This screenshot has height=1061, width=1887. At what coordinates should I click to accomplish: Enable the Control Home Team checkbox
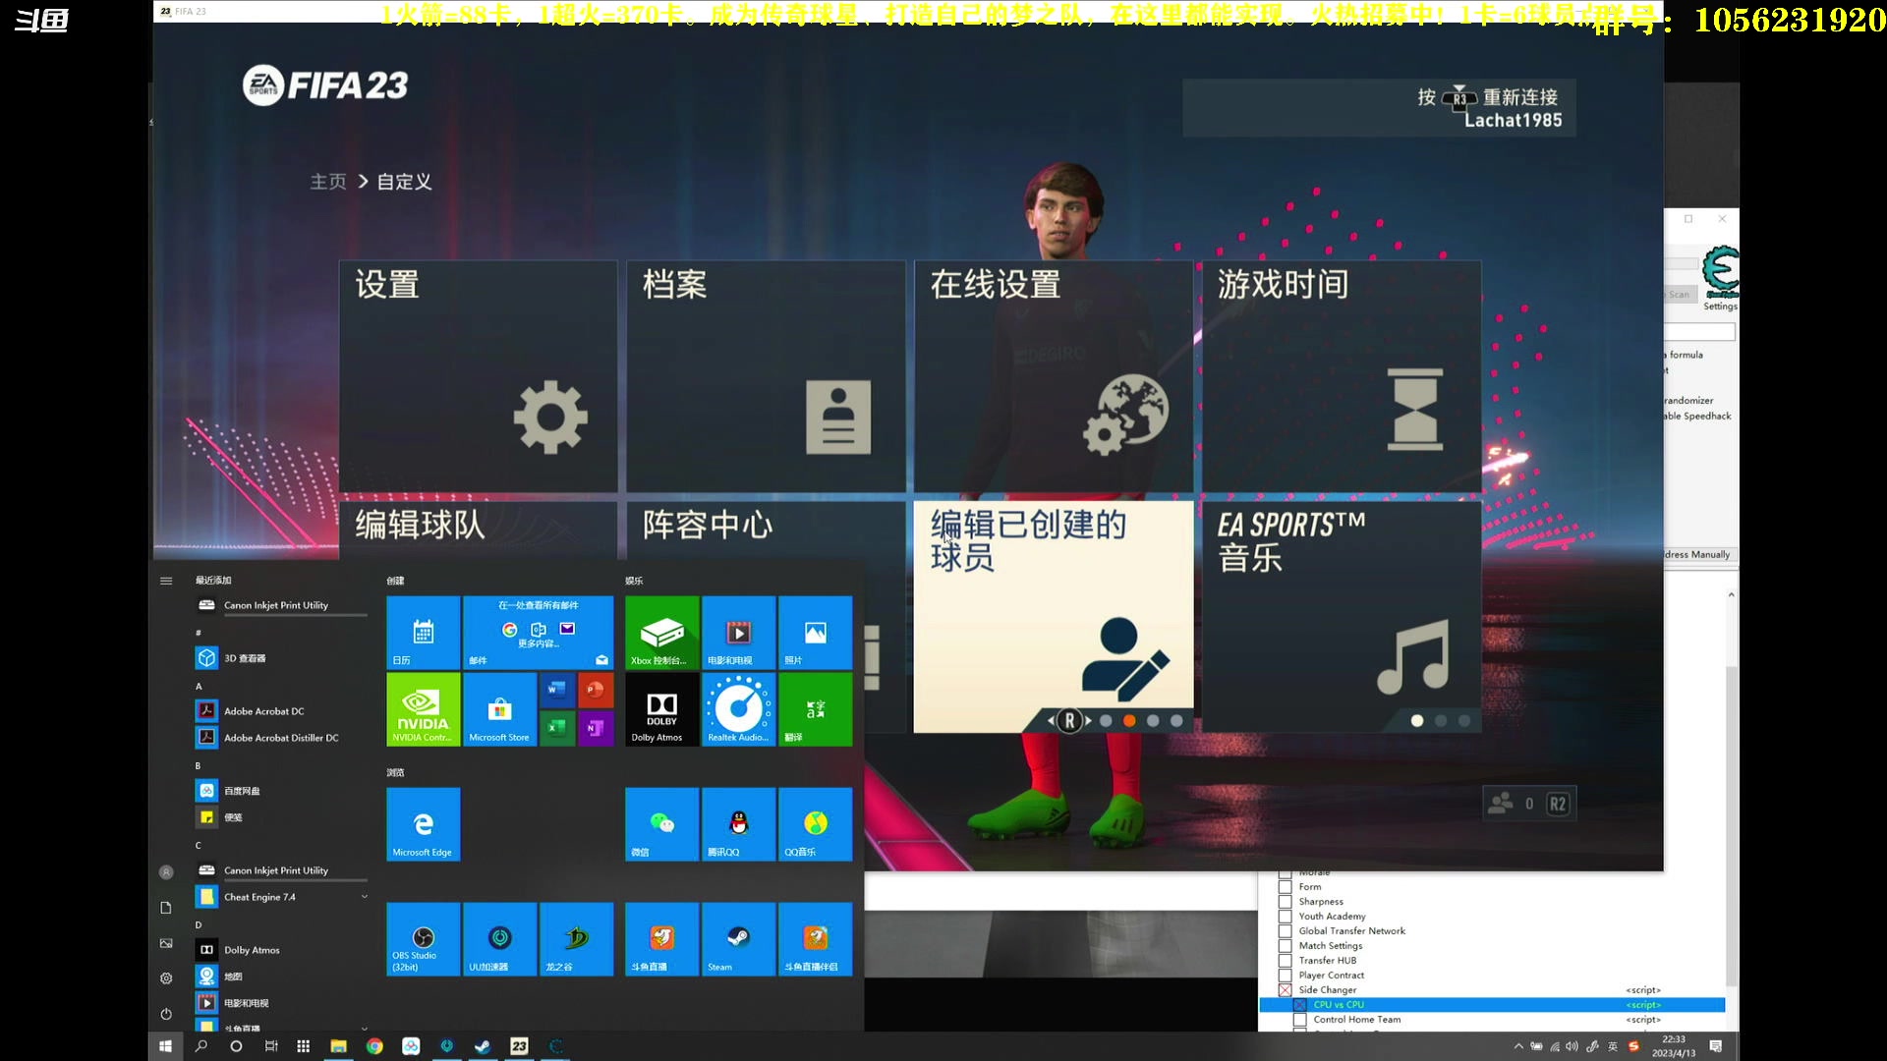pos(1299,1019)
